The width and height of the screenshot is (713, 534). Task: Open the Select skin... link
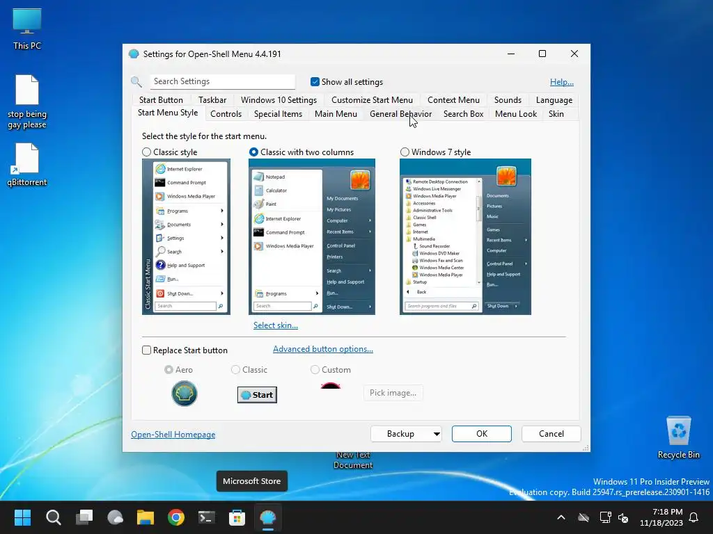click(276, 325)
